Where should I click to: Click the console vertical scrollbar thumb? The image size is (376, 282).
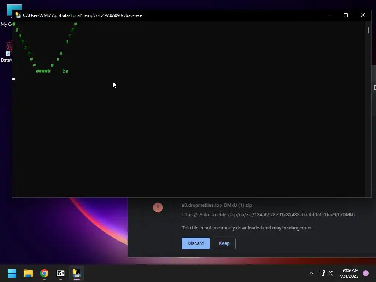[x=368, y=30]
